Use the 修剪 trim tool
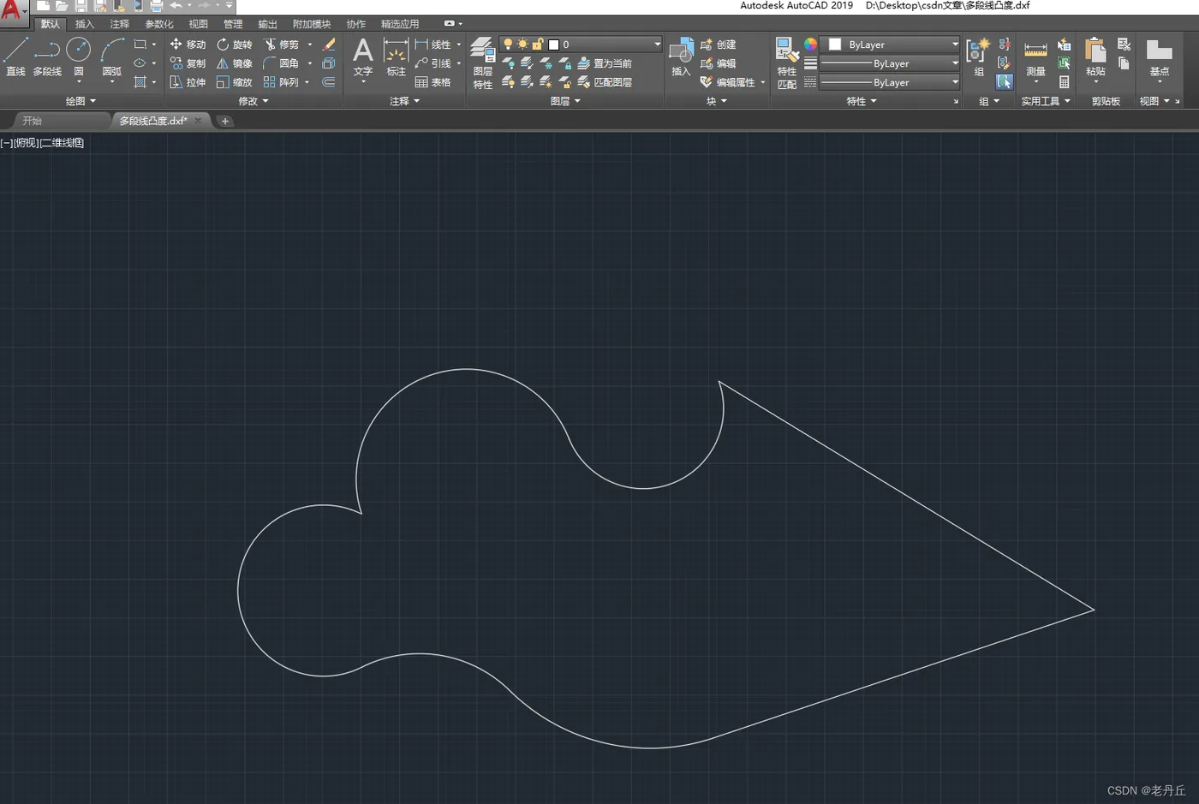Viewport: 1199px width, 804px height. tap(282, 44)
